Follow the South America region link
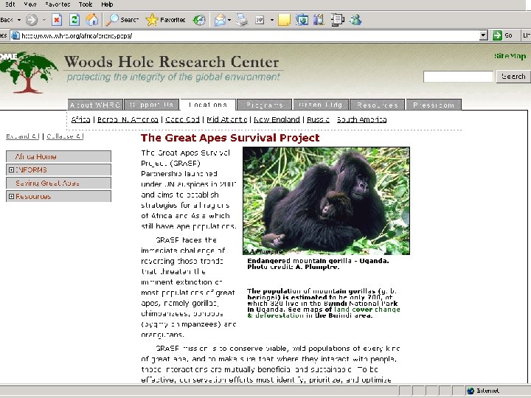 click(361, 119)
